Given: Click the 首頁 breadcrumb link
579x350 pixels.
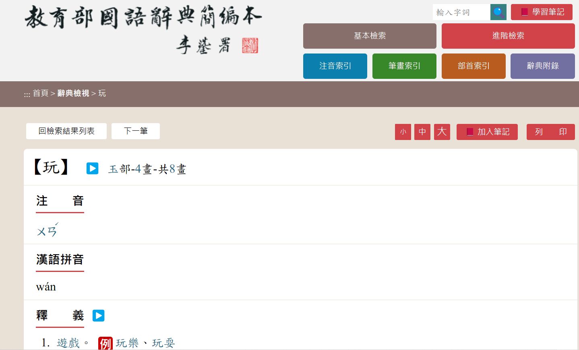Looking at the screenshot, I should [41, 93].
